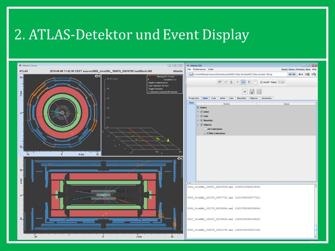Viewport: 335px width, 251px height.
Task: Click the circle-and-bracket icon in the file toolbar
Action: [307, 74]
